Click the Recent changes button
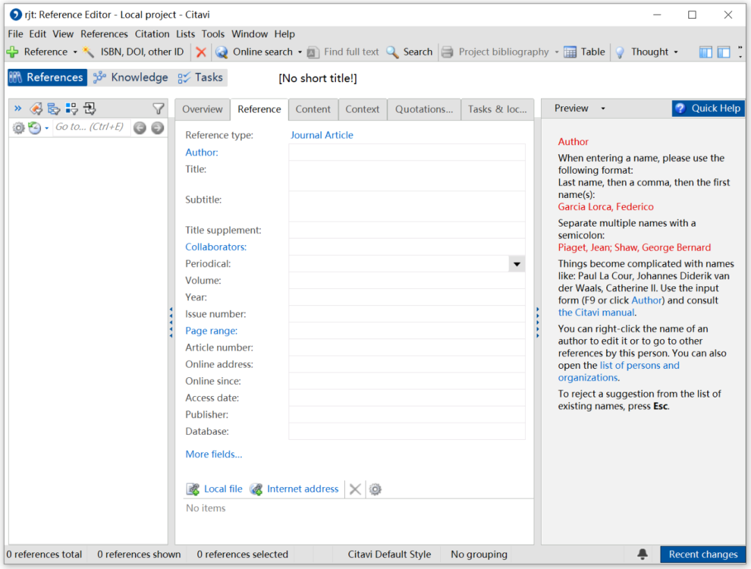Viewport: 751px width, 569px height. pos(702,554)
